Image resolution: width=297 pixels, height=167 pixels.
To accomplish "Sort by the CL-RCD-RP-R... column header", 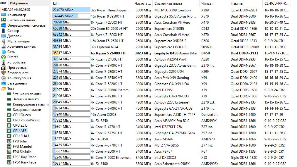I will pos(276,4).
